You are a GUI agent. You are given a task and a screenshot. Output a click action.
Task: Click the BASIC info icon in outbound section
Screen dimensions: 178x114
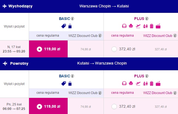[x=72, y=19]
